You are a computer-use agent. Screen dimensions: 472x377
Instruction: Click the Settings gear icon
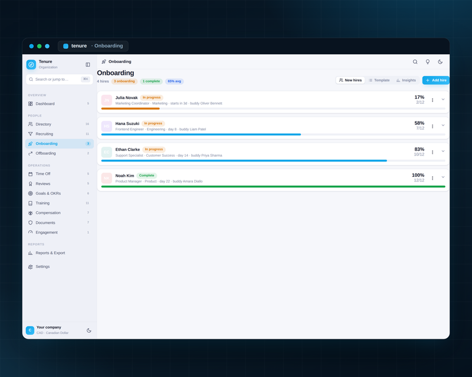[31, 267]
